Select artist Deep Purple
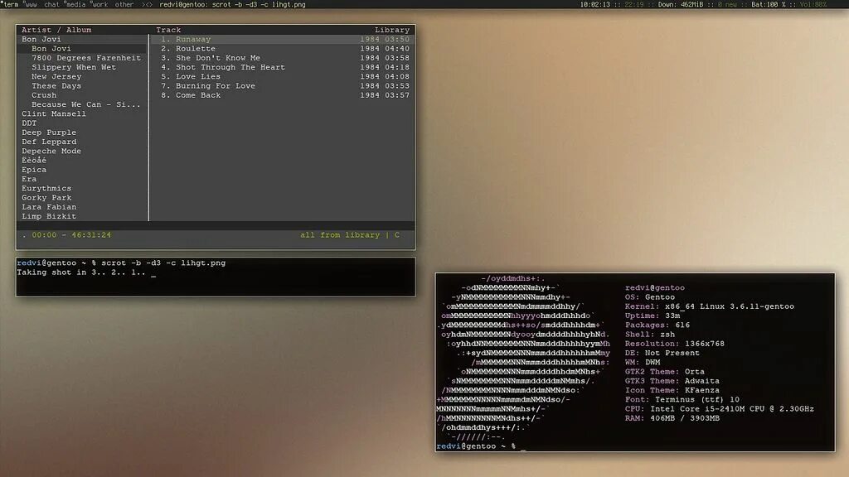This screenshot has height=477, width=849. pos(82,132)
